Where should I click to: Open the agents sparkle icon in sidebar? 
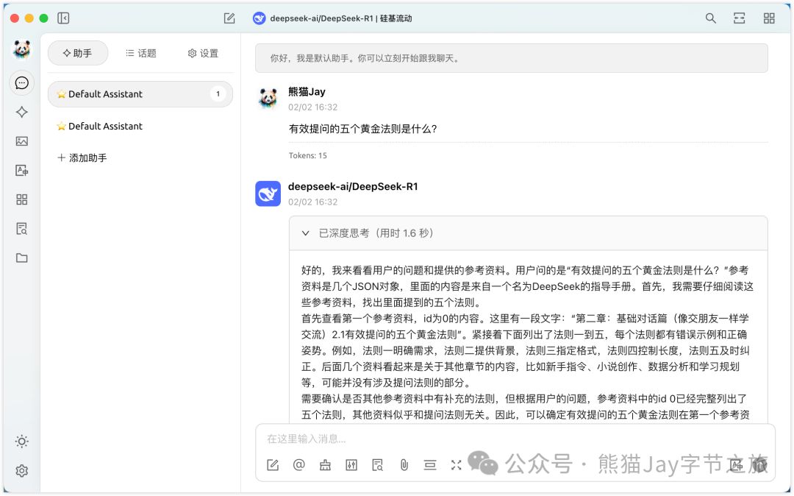22,112
